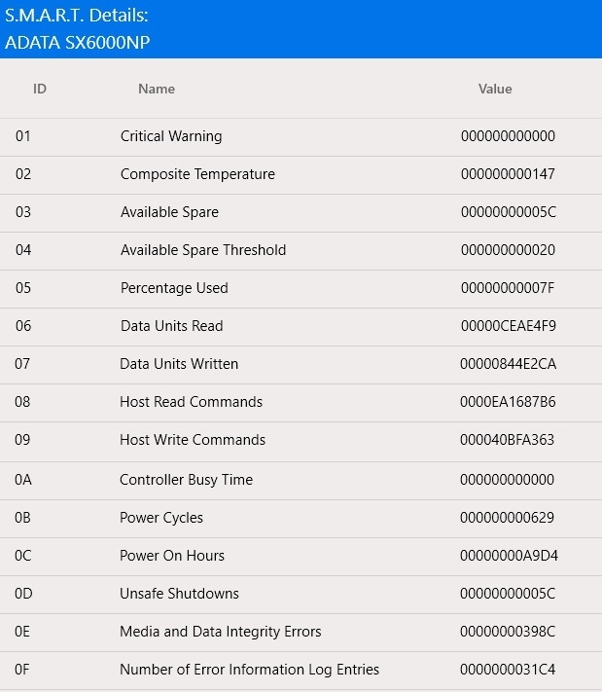
Task: Click Host Write Commands value 000040BFA363
Action: [x=508, y=440]
